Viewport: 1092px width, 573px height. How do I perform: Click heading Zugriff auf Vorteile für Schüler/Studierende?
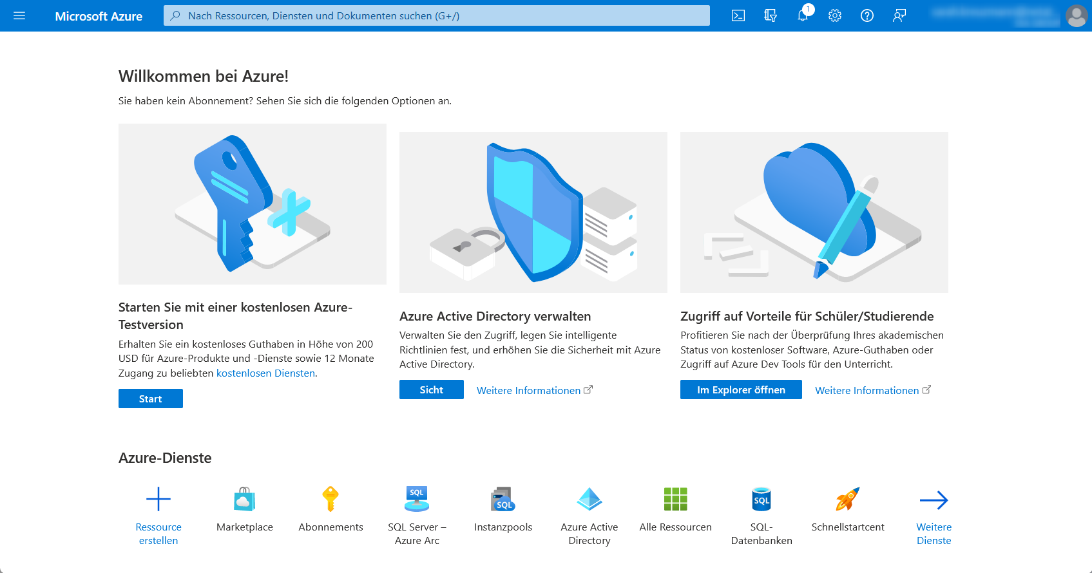[x=807, y=316]
